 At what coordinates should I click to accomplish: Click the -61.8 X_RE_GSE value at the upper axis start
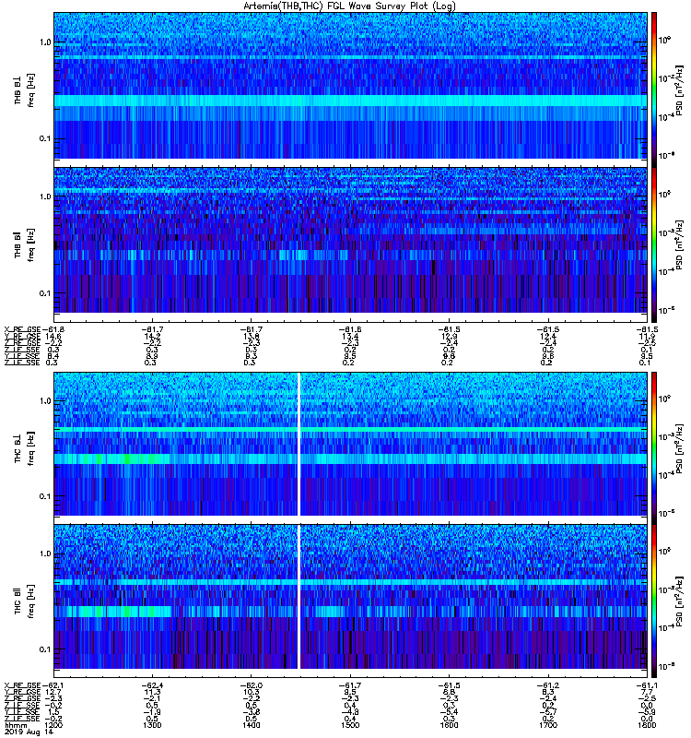point(53,329)
